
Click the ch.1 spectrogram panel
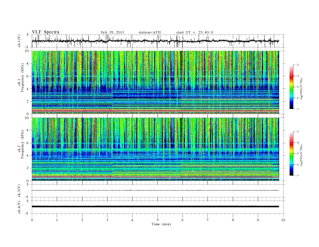pos(155,82)
